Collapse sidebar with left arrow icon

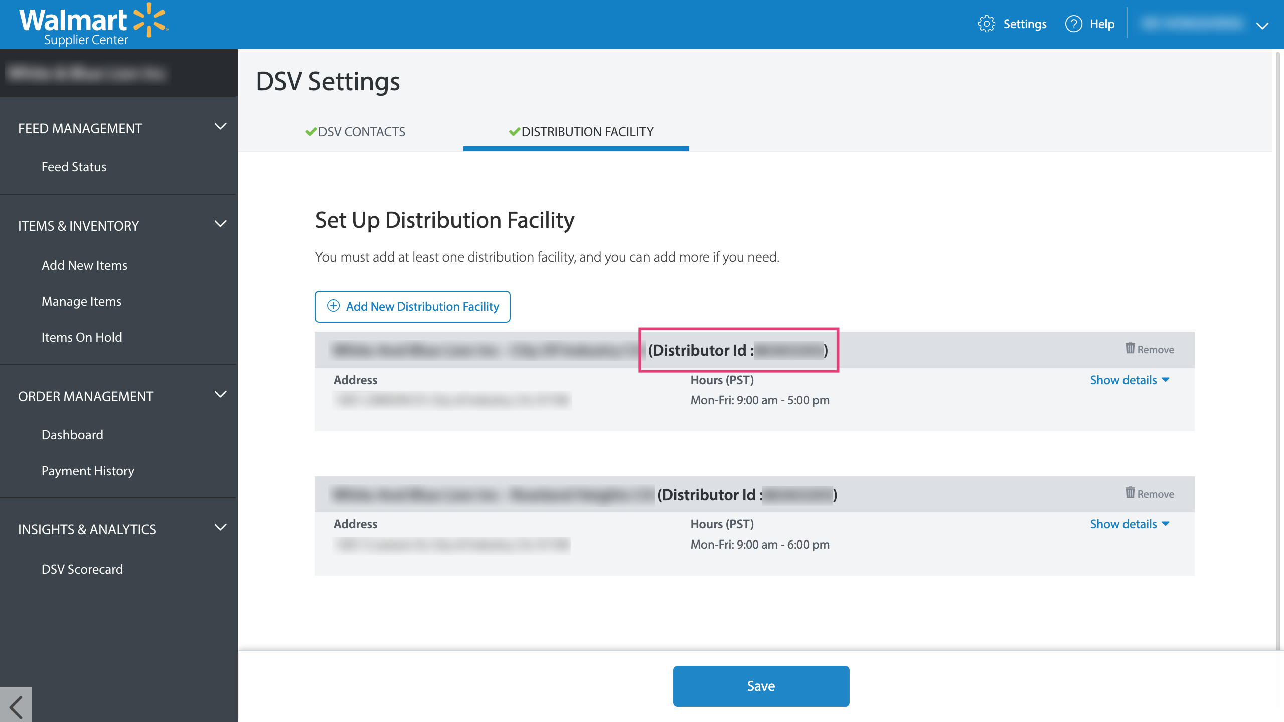[16, 707]
